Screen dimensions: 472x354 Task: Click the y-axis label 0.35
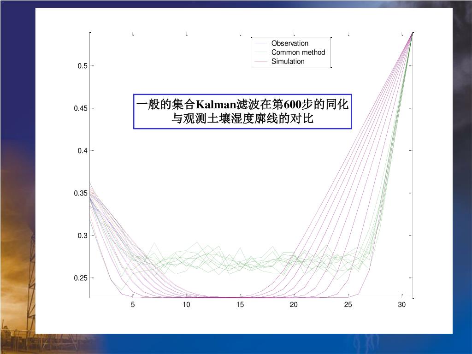81,193
